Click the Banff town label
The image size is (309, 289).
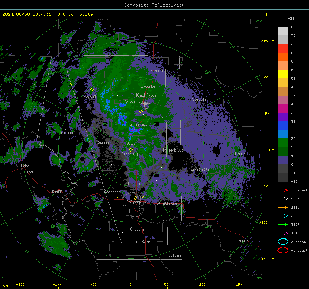tap(57, 191)
